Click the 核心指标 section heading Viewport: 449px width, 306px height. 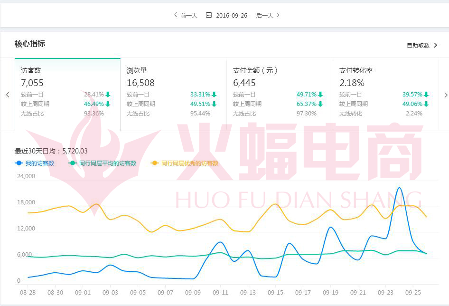pos(30,44)
